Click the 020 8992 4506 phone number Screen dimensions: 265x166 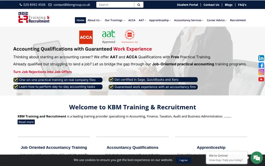pyautogui.click(x=34, y=5)
